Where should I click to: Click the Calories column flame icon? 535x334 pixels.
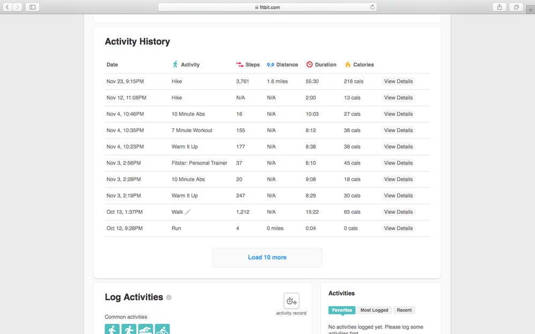tap(348, 64)
